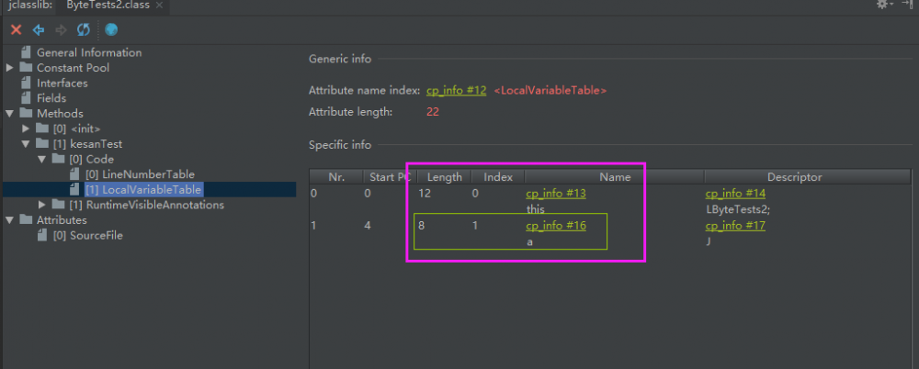Screen dimensions: 919x369
Task: Click the Index column header
Action: (498, 177)
